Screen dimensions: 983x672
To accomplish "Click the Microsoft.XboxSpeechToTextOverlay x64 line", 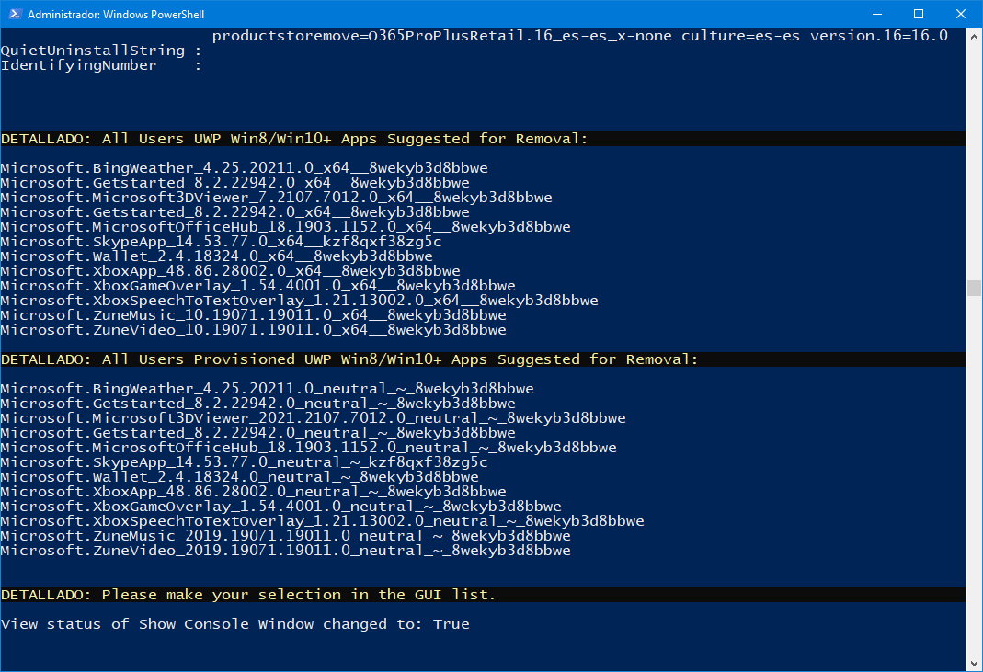I will point(299,301).
